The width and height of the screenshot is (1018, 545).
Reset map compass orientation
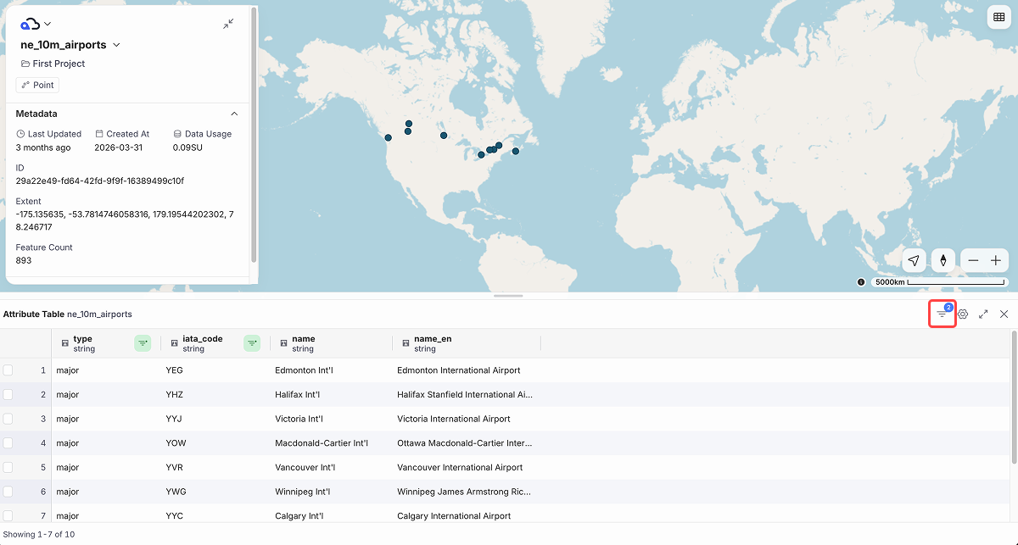(x=942, y=260)
